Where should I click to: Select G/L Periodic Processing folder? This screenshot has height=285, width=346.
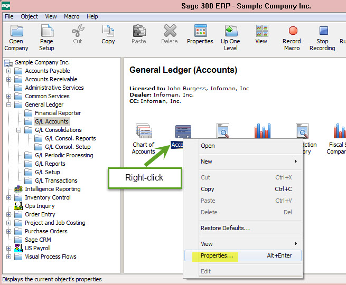pos(64,155)
